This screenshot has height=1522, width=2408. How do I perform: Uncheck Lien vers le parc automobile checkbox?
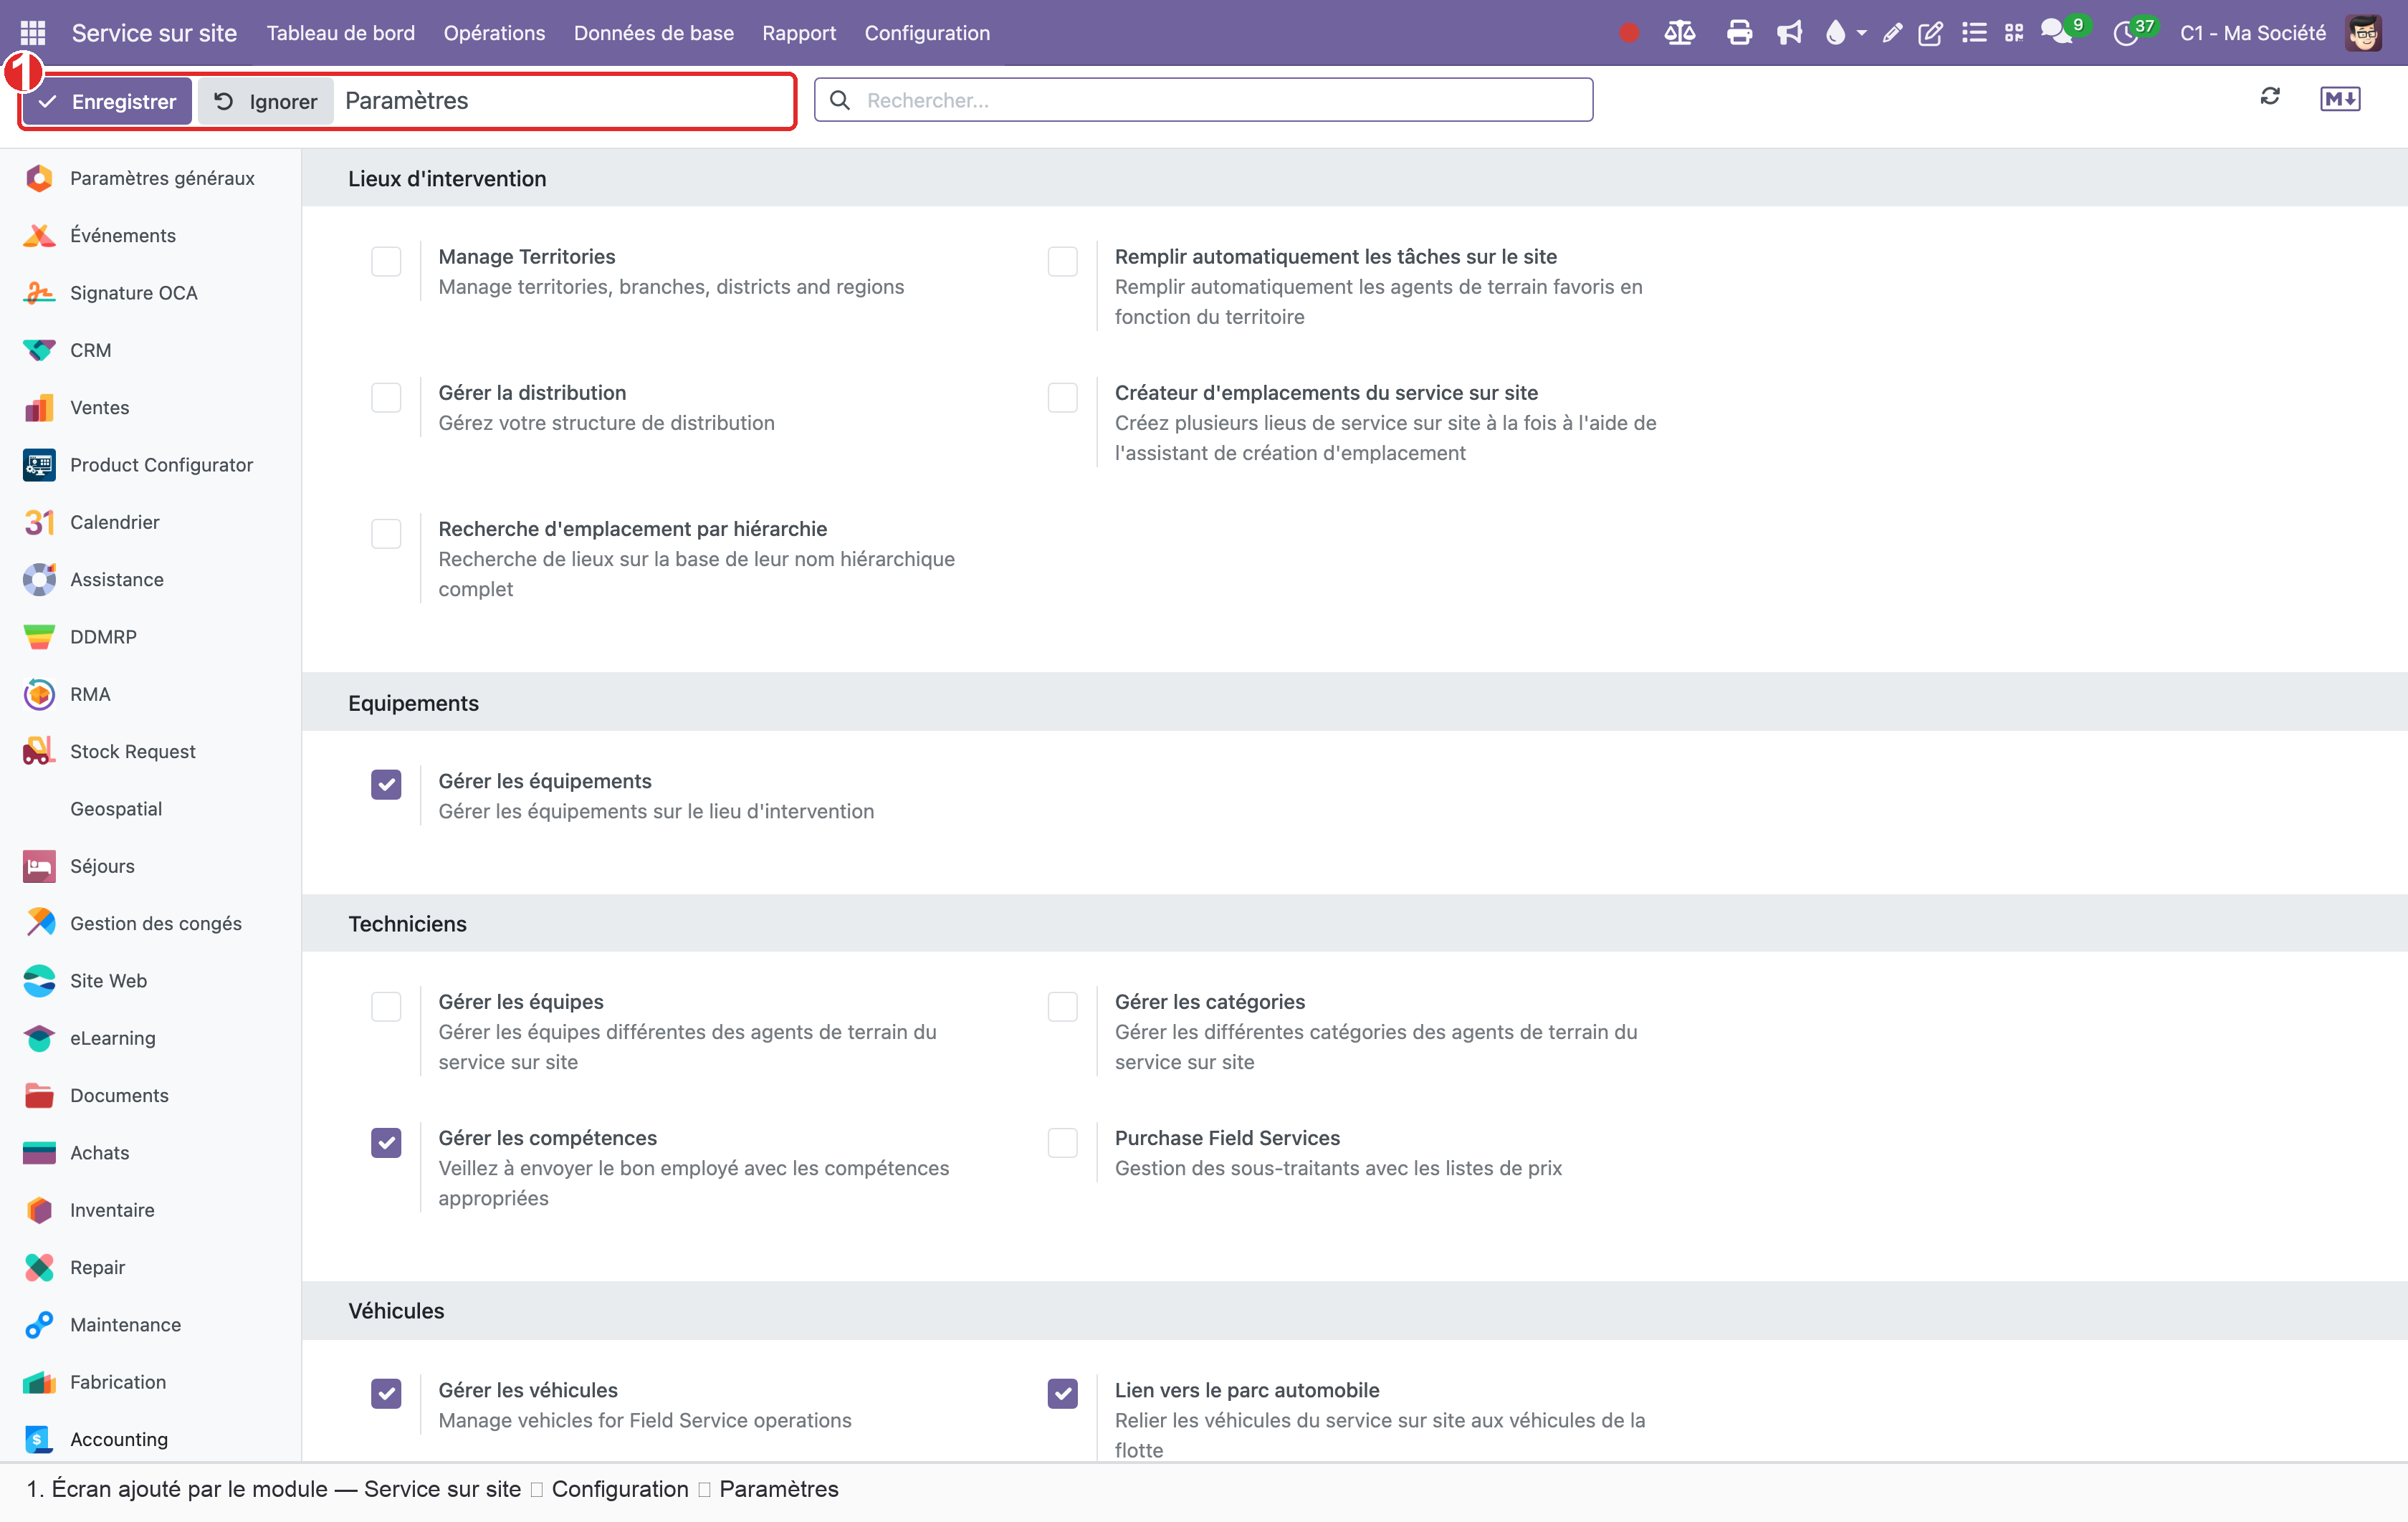click(x=1062, y=1394)
